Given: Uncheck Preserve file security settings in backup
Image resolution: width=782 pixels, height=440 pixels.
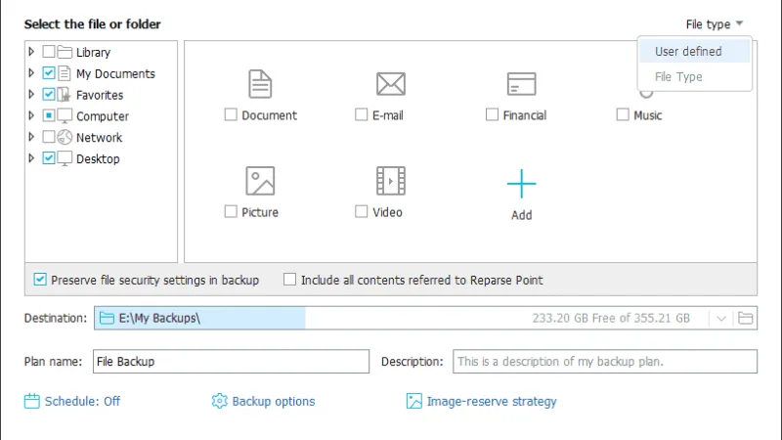Looking at the screenshot, I should click(40, 280).
